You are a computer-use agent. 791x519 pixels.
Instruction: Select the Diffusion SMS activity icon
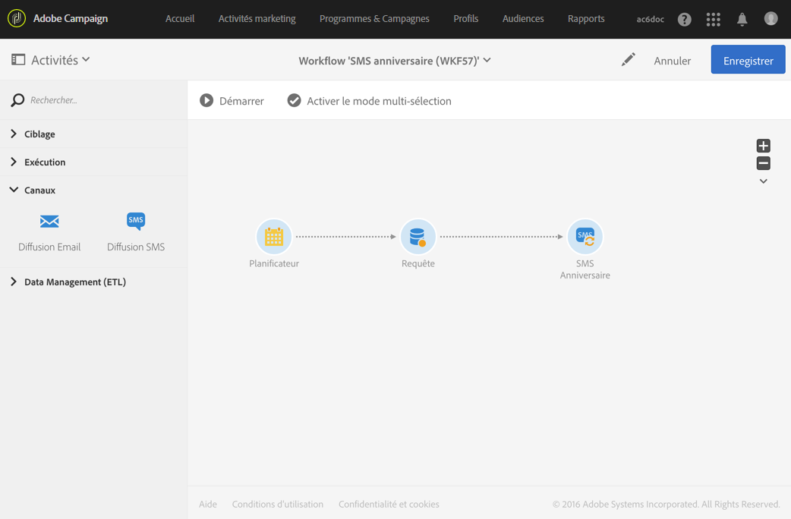click(x=136, y=221)
